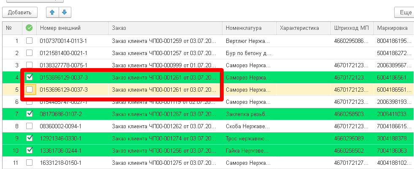Click marking cell 2006411033...
The width and height of the screenshot is (414, 169).
click(x=394, y=114)
